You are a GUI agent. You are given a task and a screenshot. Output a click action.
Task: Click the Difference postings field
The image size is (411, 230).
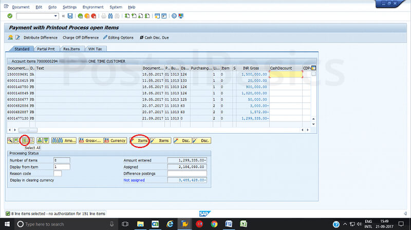coord(187,173)
